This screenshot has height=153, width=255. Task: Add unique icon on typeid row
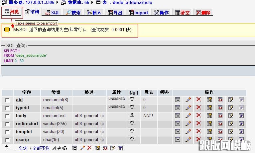(x=220, y=108)
